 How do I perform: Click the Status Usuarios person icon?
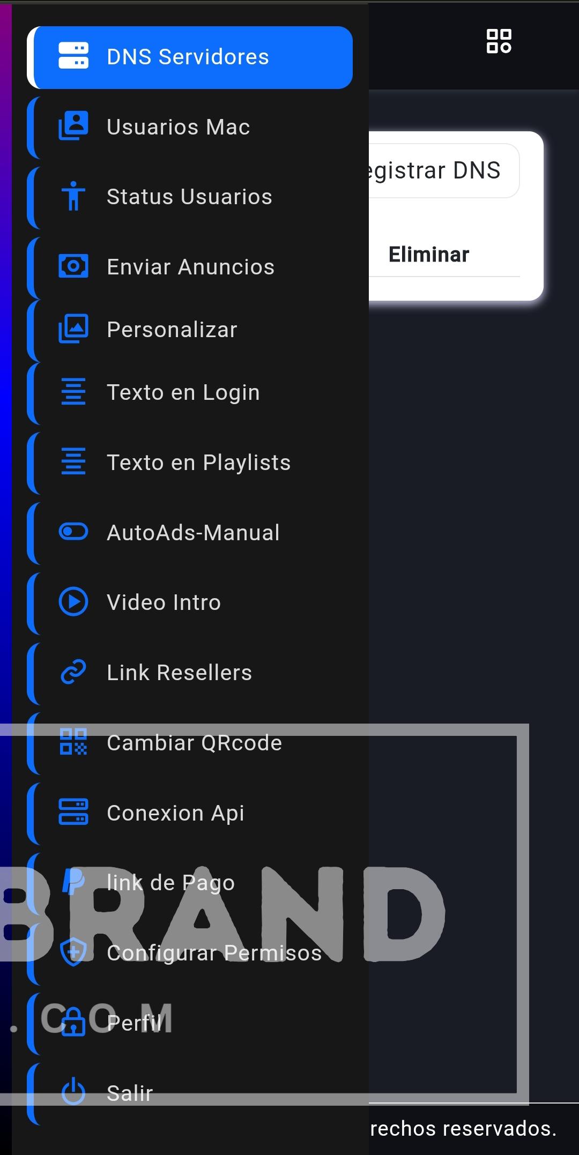click(x=73, y=196)
